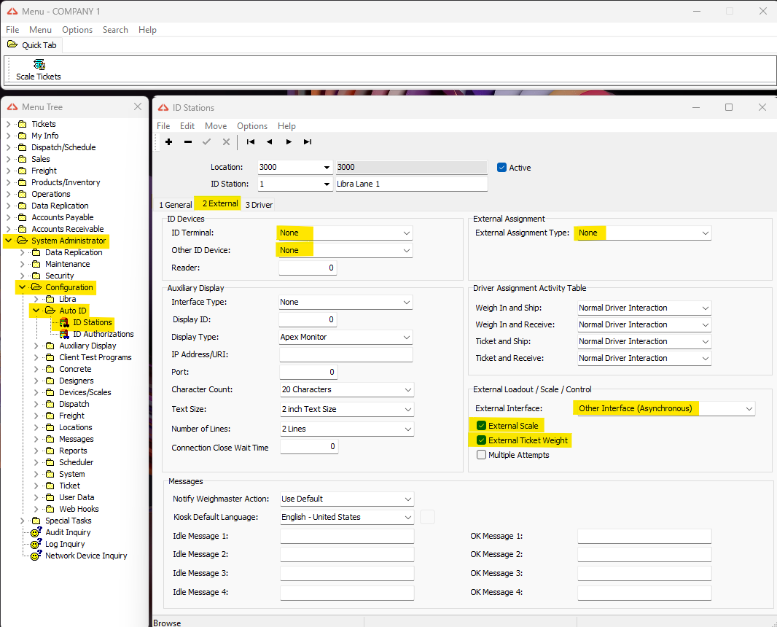Click the Save checkmark toolbar icon
The width and height of the screenshot is (777, 627).
coord(206,141)
